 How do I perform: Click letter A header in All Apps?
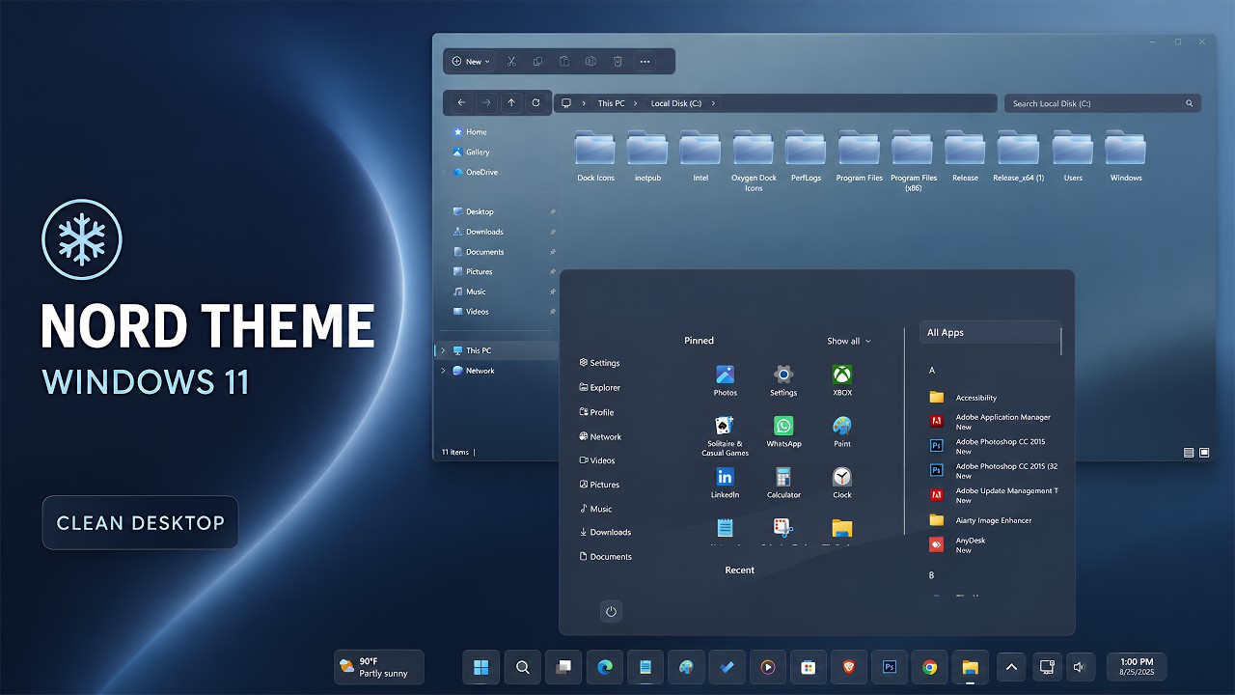[x=932, y=371]
